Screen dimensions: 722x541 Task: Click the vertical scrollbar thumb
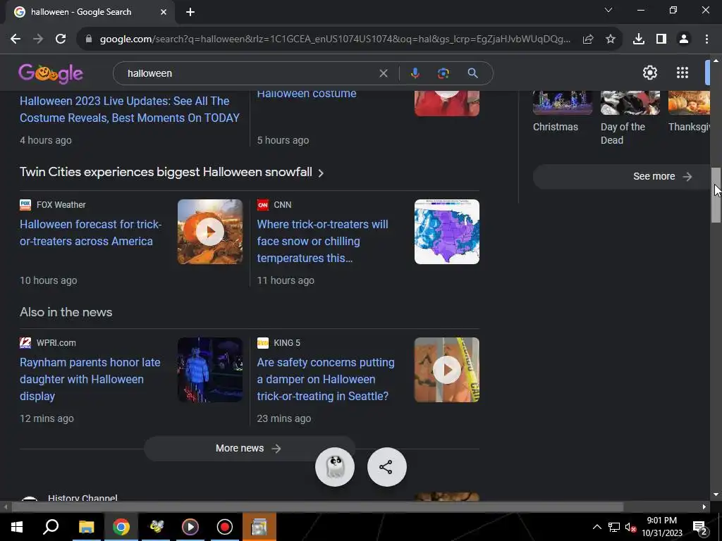tap(716, 195)
